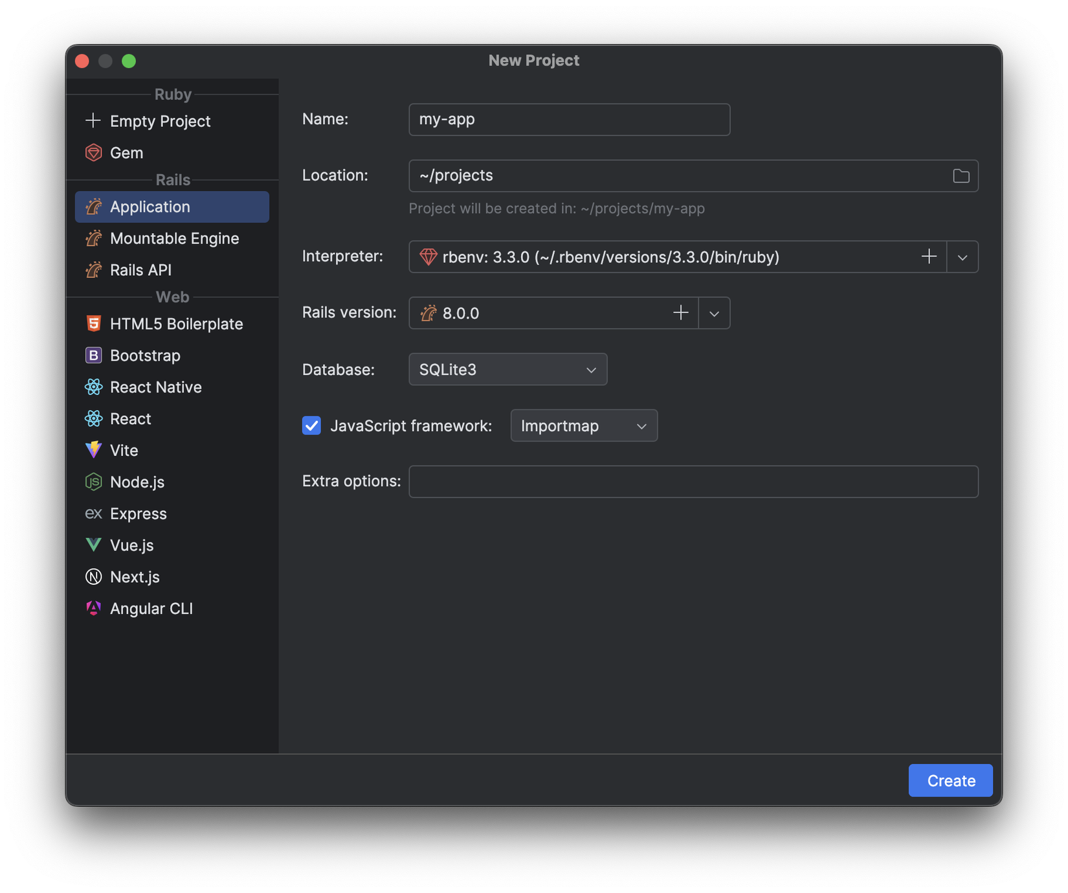1068x893 pixels.
Task: Choose Empty Project in the sidebar
Action: [160, 121]
